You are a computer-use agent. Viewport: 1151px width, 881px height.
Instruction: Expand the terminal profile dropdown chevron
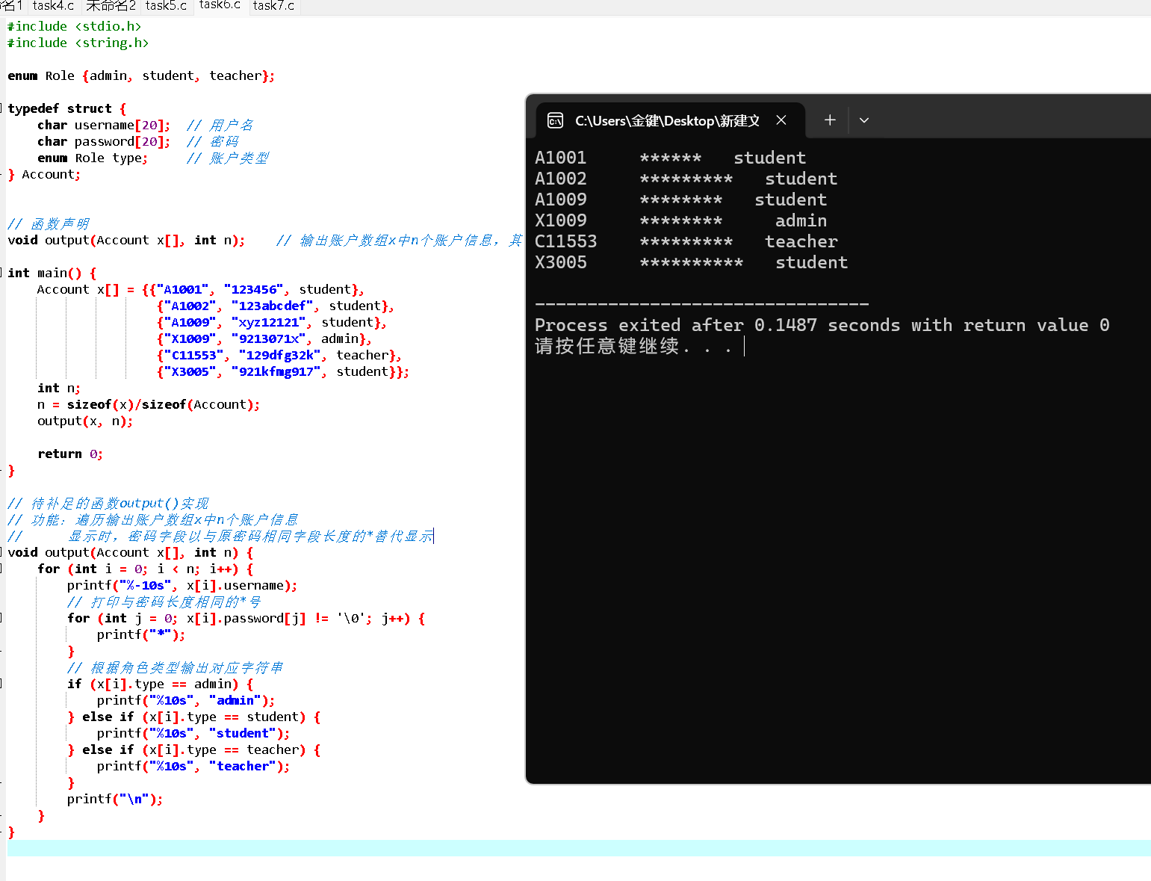(864, 120)
